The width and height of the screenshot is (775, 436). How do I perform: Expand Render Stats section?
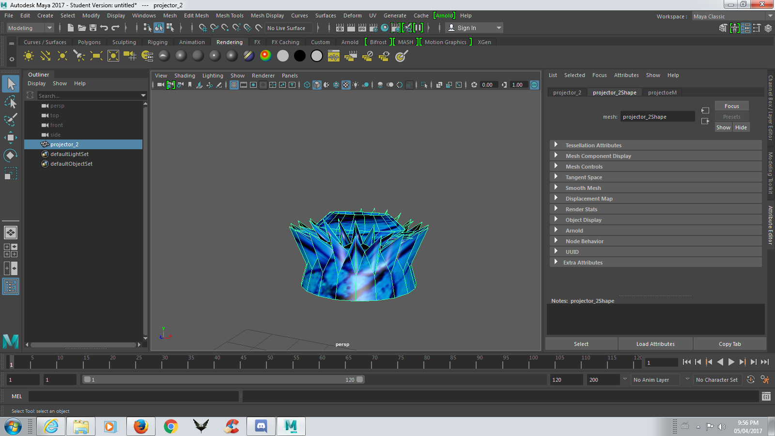(x=656, y=209)
